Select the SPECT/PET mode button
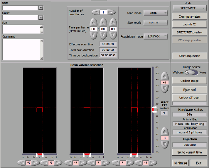Image resolution: width=209 pixels, height=168 pixels. coord(189,8)
